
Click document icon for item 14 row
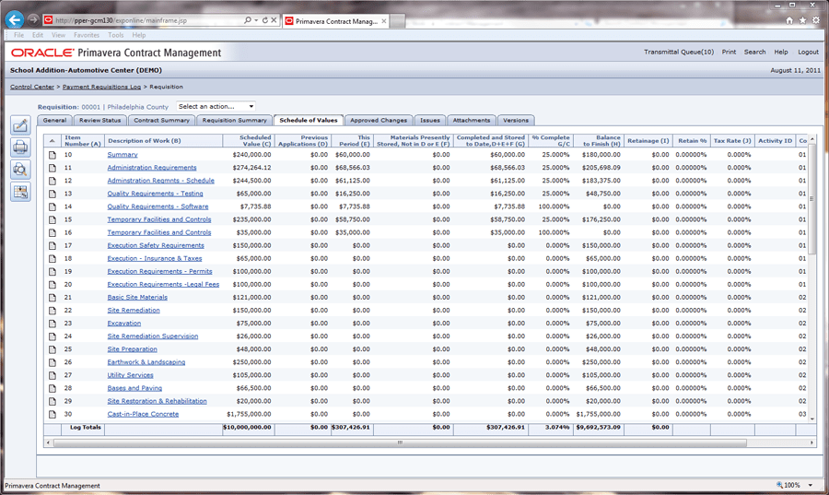(x=53, y=206)
